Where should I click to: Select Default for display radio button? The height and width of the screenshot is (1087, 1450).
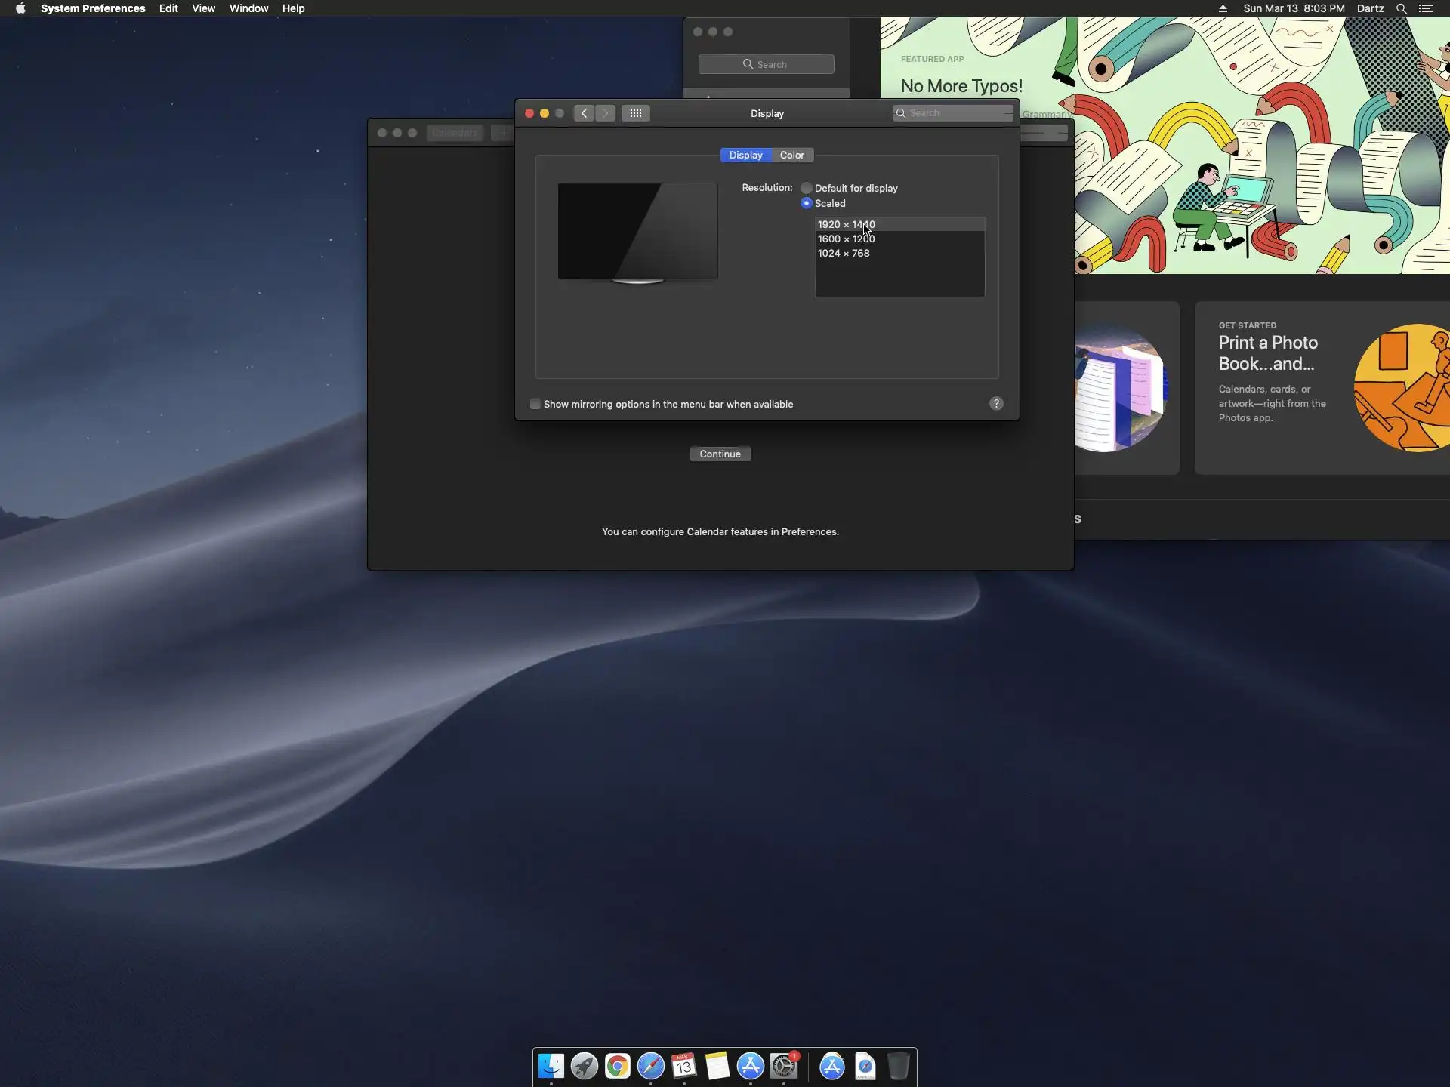807,188
